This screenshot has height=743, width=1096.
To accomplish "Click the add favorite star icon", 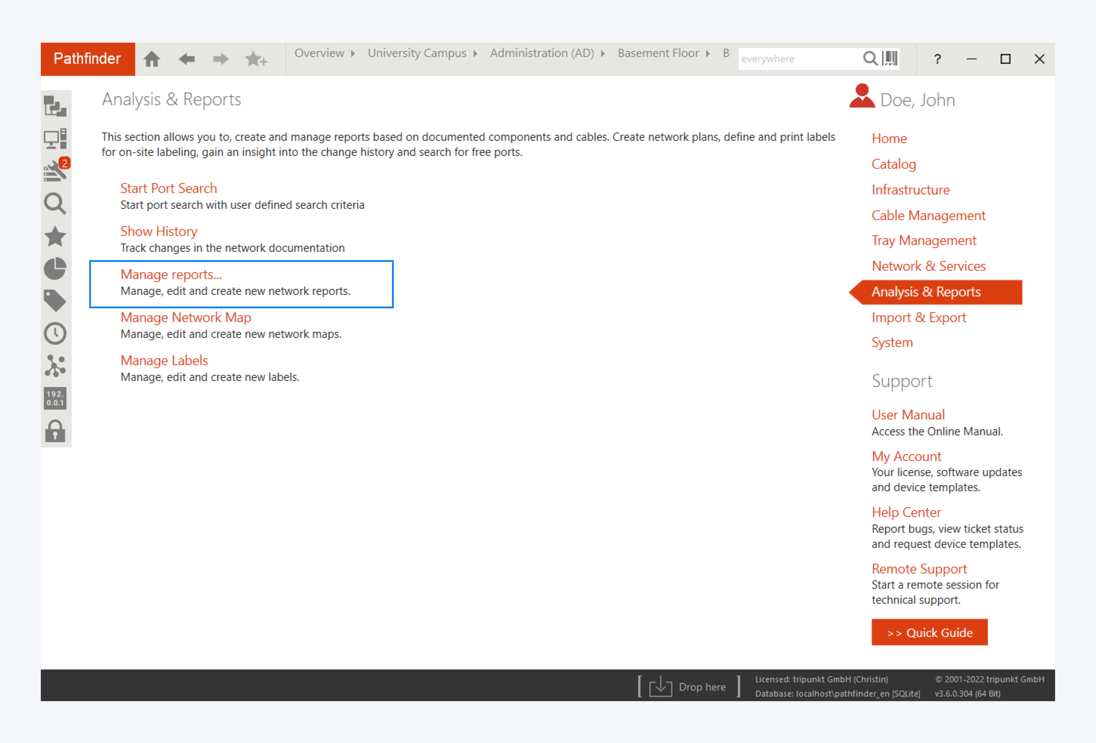I will 256,59.
